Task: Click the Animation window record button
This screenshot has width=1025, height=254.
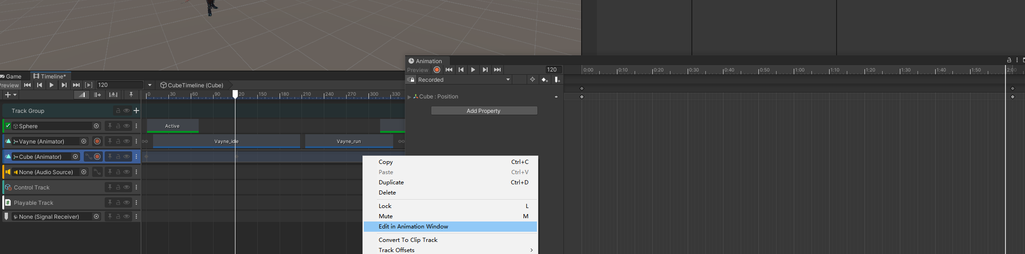Action: (x=436, y=70)
